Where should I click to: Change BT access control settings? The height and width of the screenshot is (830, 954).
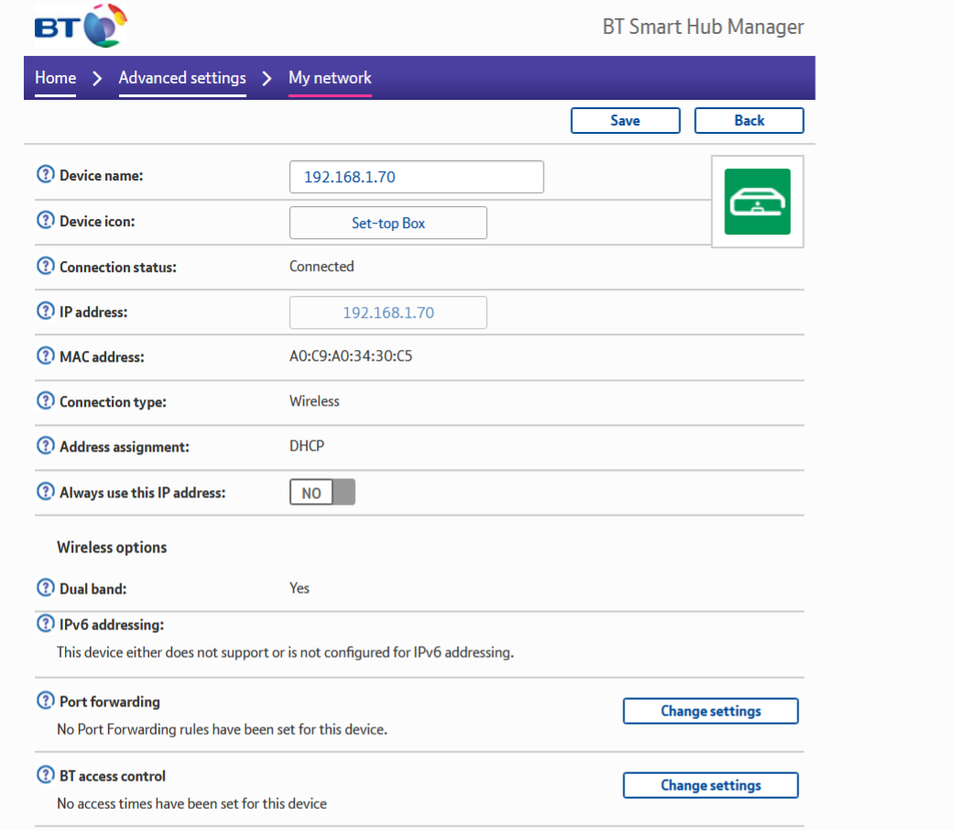click(x=710, y=784)
